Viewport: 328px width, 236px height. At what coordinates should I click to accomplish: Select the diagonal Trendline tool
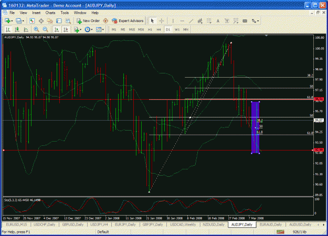[191, 21]
